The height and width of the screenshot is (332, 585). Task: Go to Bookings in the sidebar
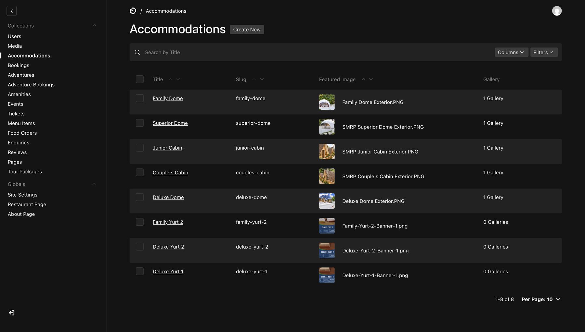coord(19,65)
